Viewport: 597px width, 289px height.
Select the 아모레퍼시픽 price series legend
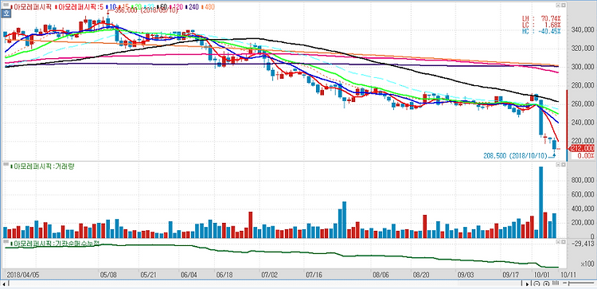click(x=31, y=7)
